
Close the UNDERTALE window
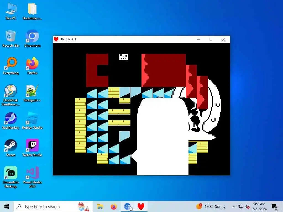(x=223, y=39)
